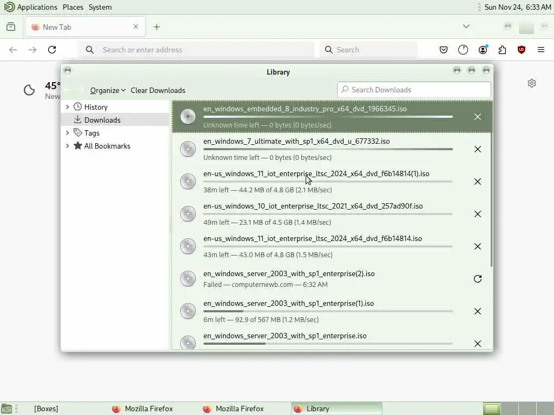
Task: Select History in the Library sidebar
Action: pyautogui.click(x=115, y=107)
